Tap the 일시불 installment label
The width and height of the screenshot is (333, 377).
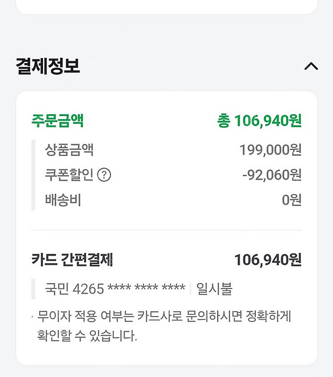pyautogui.click(x=214, y=289)
